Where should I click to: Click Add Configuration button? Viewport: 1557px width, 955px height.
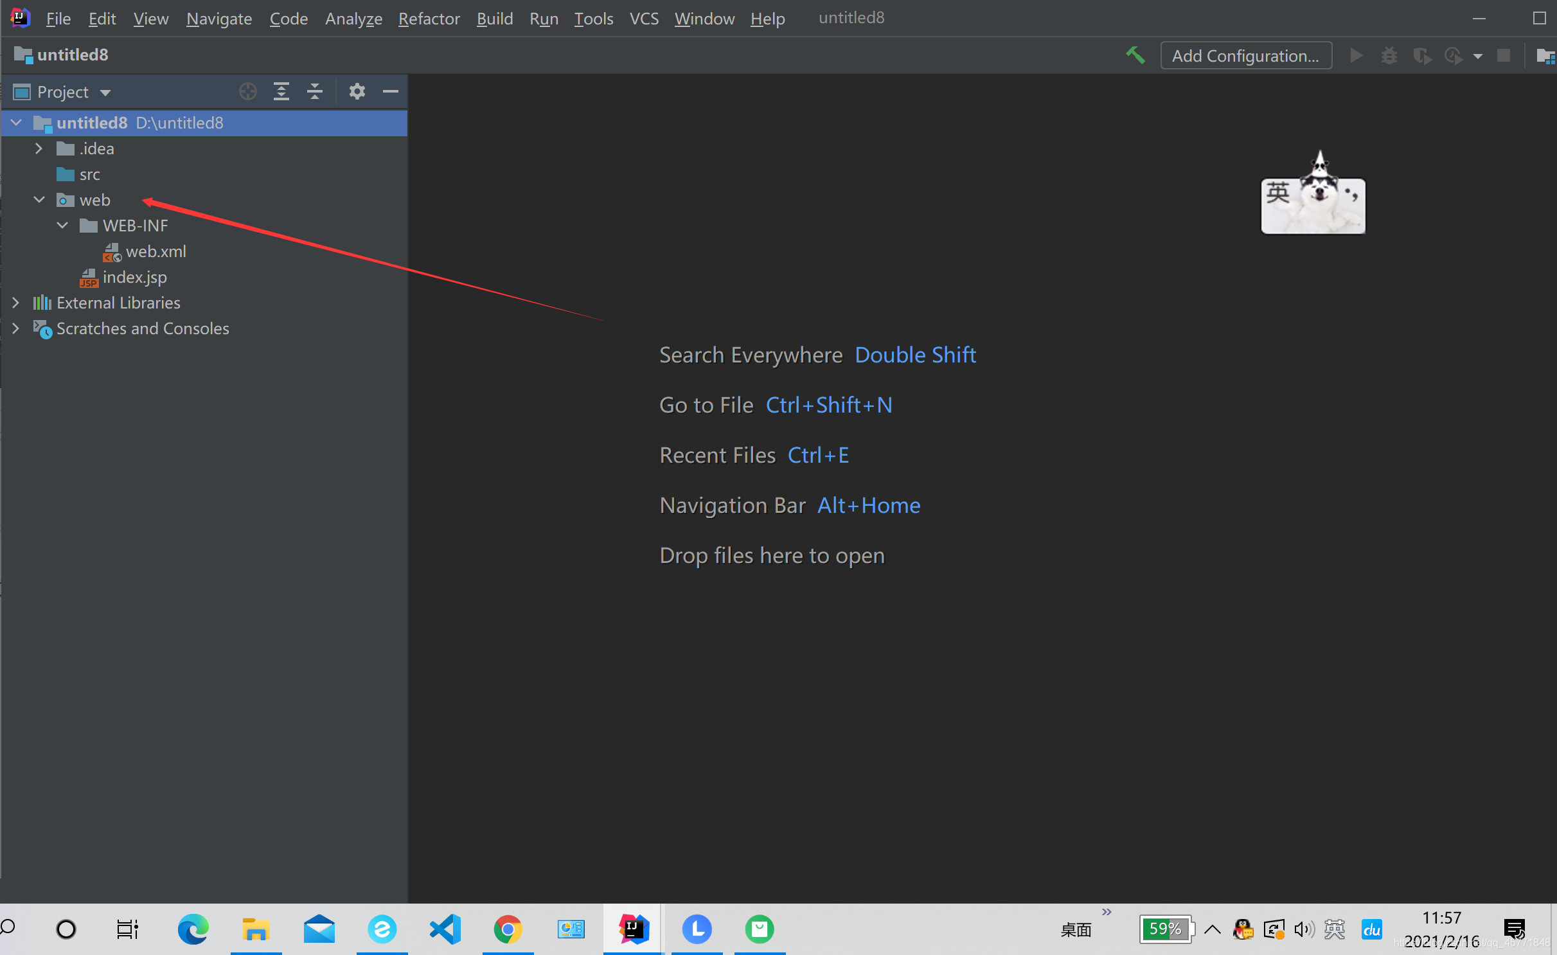pos(1245,56)
